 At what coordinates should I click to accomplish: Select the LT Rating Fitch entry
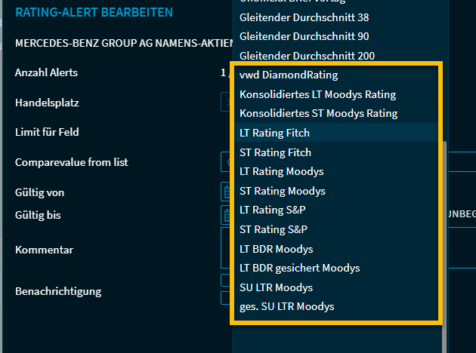[274, 133]
